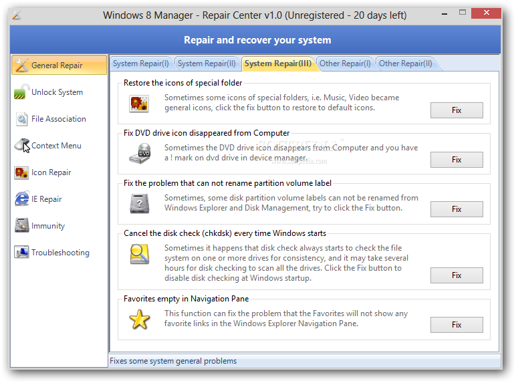Click the 'Cancel the disk check (chkdsk)' heading

(225, 233)
